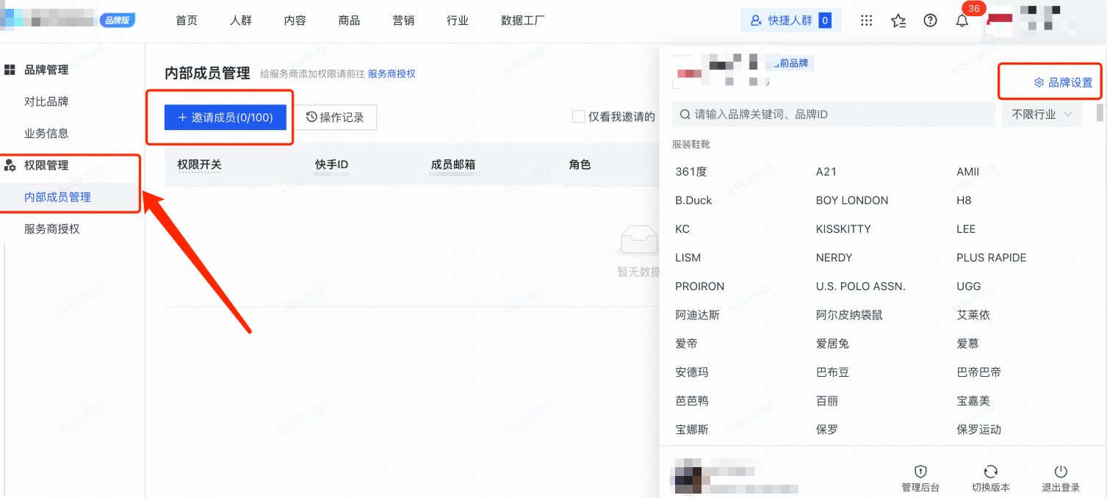This screenshot has width=1107, height=498.
Task: Select brand AMII
Action: [968, 172]
